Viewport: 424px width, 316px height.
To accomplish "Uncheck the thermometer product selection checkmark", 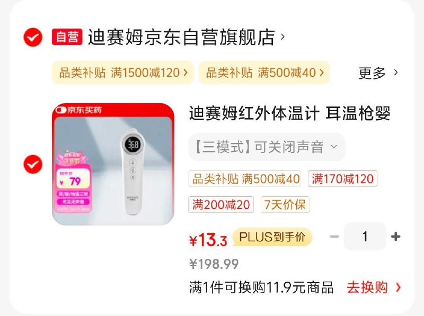I will pyautogui.click(x=33, y=164).
